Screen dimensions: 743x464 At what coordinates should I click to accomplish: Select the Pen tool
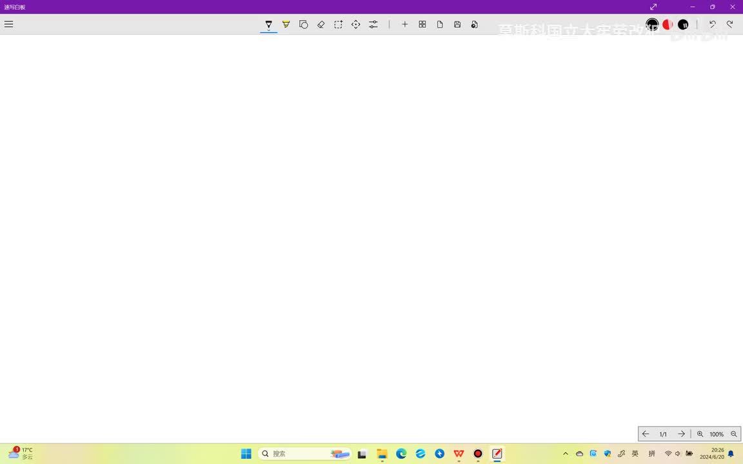click(x=269, y=24)
